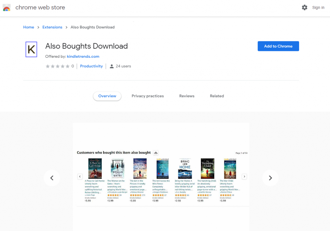Viewport: 330px width, 231px height.
Task: Open the settings gear icon
Action: tap(304, 8)
